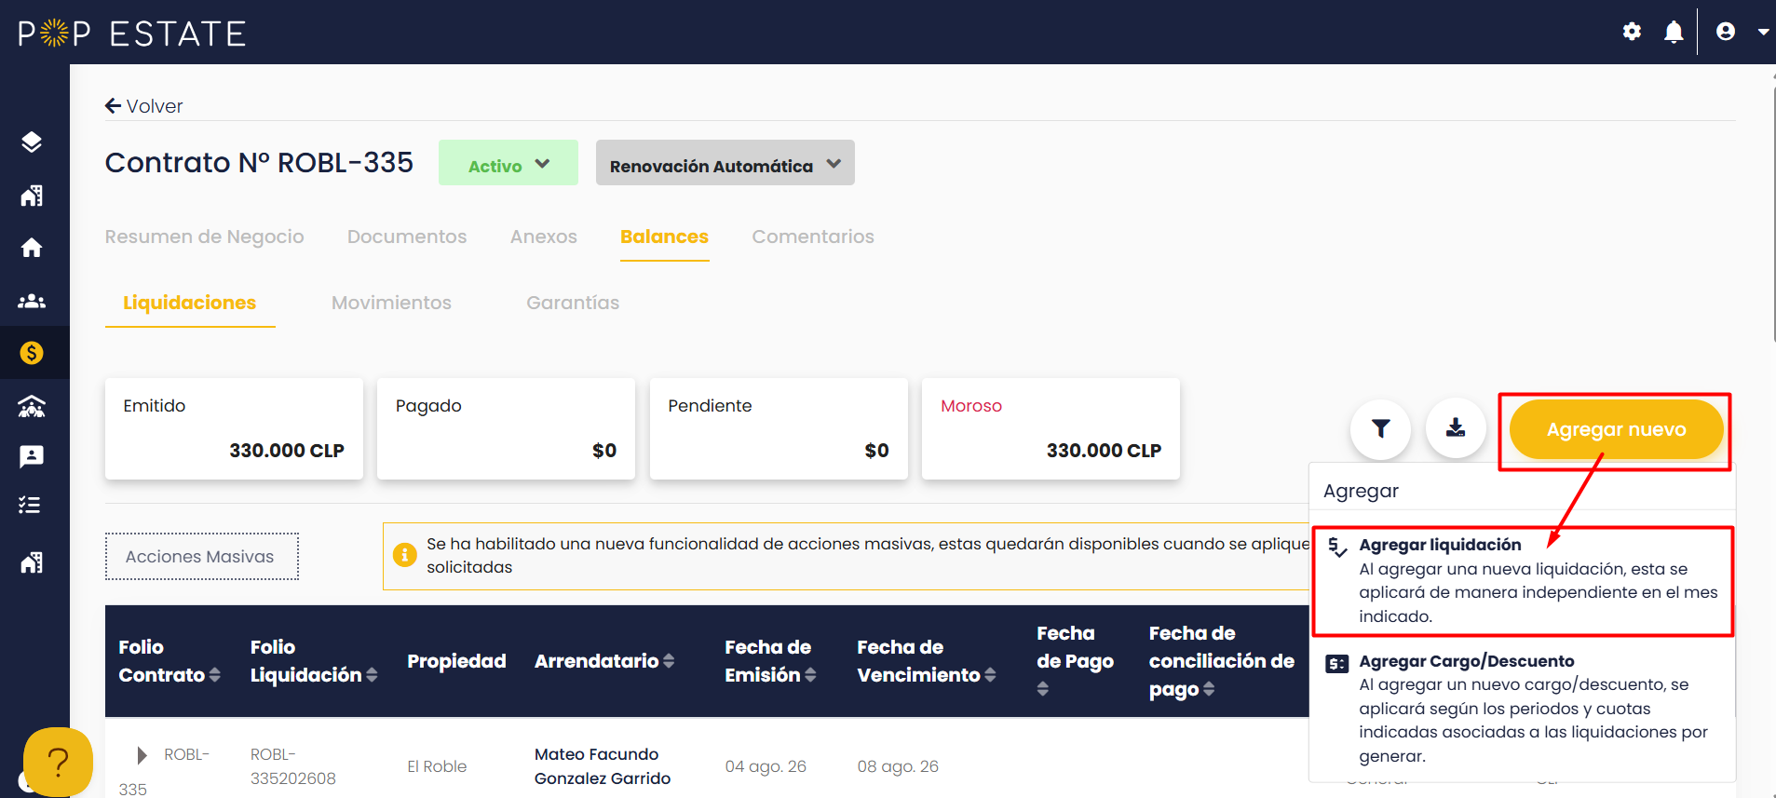The height and width of the screenshot is (798, 1776).
Task: Click the filter funnel button
Action: pos(1380,428)
